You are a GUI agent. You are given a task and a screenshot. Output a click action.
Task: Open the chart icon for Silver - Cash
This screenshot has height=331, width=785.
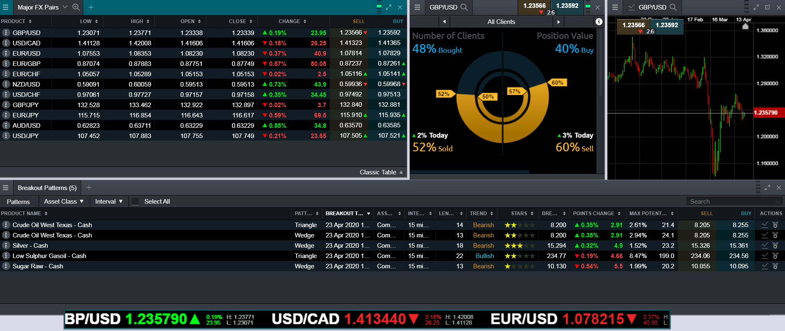(x=765, y=245)
